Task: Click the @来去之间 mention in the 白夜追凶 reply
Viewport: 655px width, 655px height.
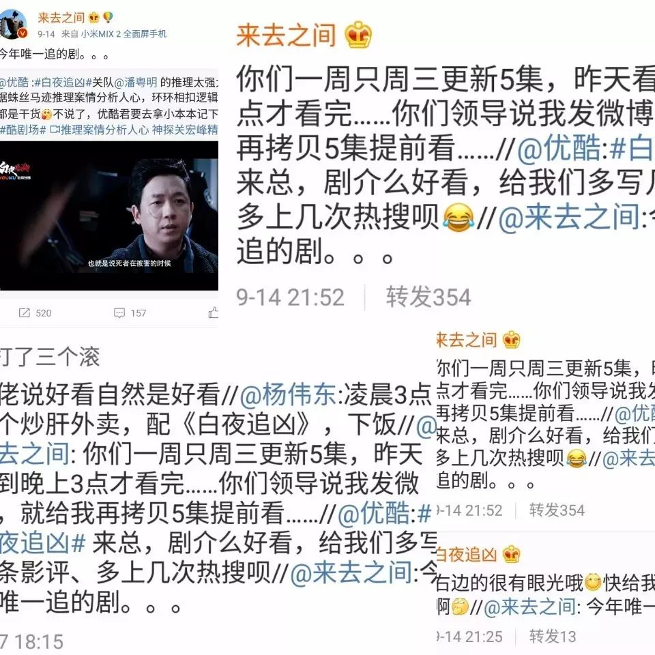Action: [529, 607]
